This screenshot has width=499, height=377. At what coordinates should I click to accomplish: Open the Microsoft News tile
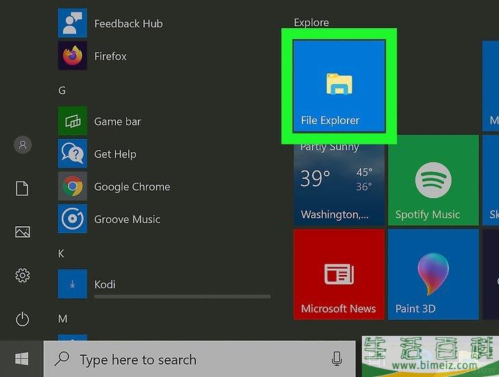pyautogui.click(x=339, y=274)
